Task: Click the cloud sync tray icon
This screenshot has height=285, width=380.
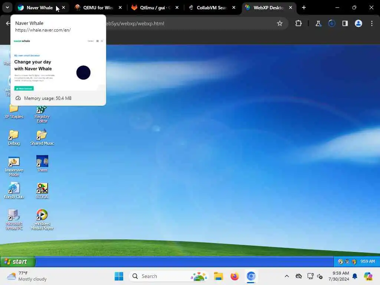Action: click(299, 276)
